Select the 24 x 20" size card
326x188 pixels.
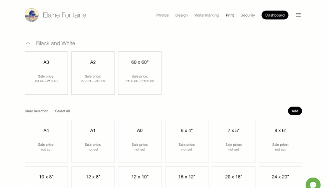[280, 177]
